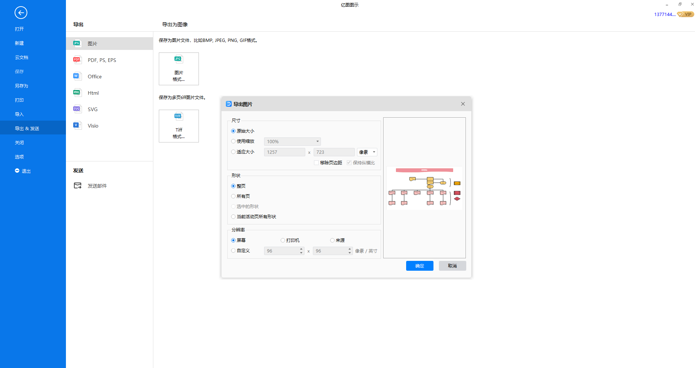Image resolution: width=695 pixels, height=368 pixels.
Task: Open the pixel unit dropdown
Action: pyautogui.click(x=367, y=152)
